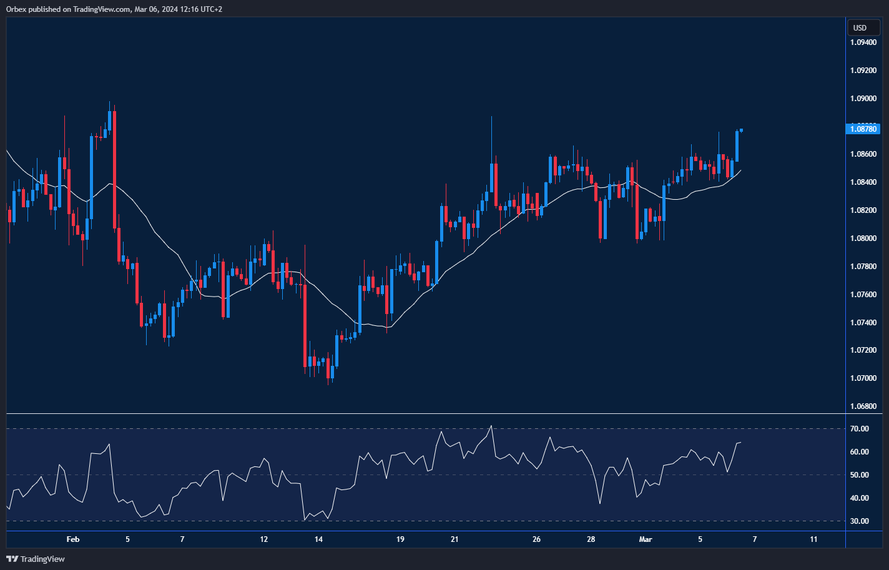Click the current price label 1.08780
Viewport: 889px width, 570px height.
click(x=863, y=129)
